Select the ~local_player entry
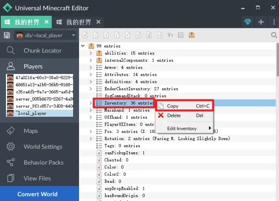The image size is (279, 201). [x=39, y=113]
